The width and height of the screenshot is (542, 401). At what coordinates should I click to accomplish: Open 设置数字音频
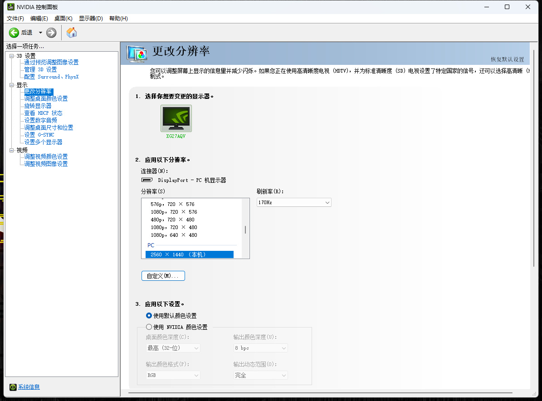point(40,120)
